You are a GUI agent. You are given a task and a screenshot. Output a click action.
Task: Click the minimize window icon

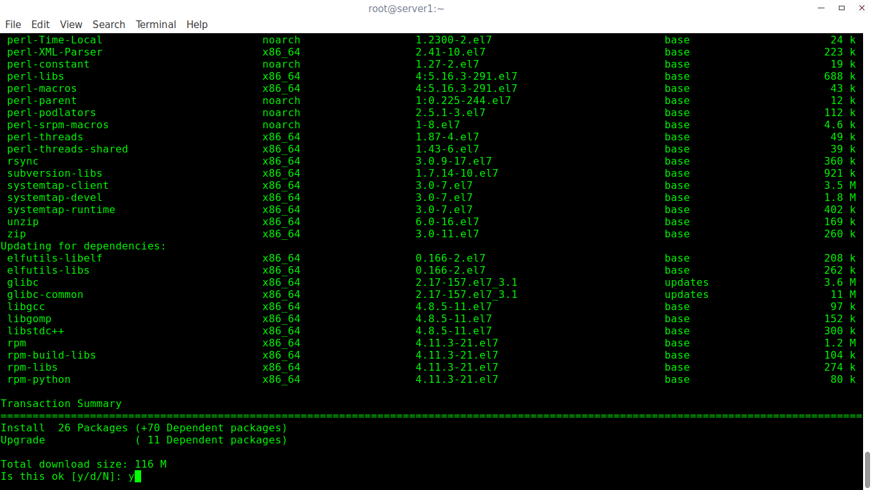821,8
